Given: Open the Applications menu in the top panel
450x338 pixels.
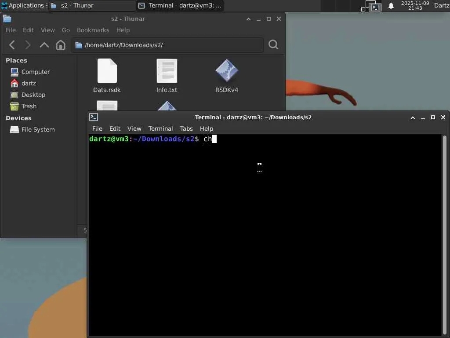Looking at the screenshot, I should click(24, 5).
